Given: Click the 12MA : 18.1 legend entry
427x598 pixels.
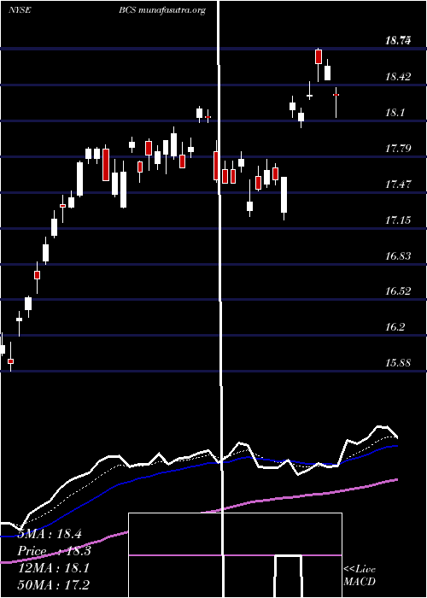Looking at the screenshot, I should click(54, 569).
